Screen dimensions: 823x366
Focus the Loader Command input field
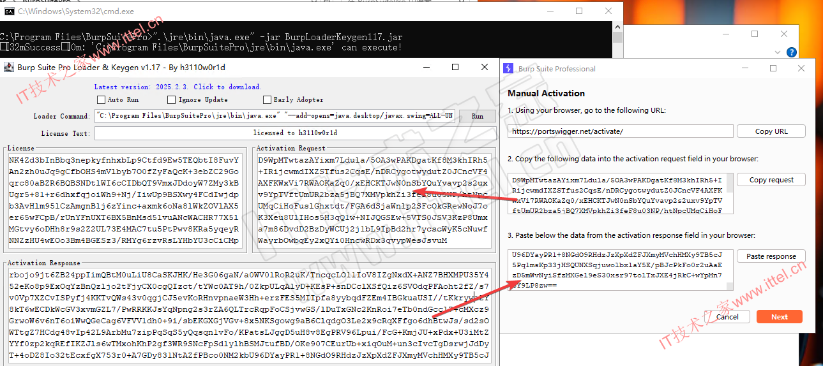tap(275, 116)
